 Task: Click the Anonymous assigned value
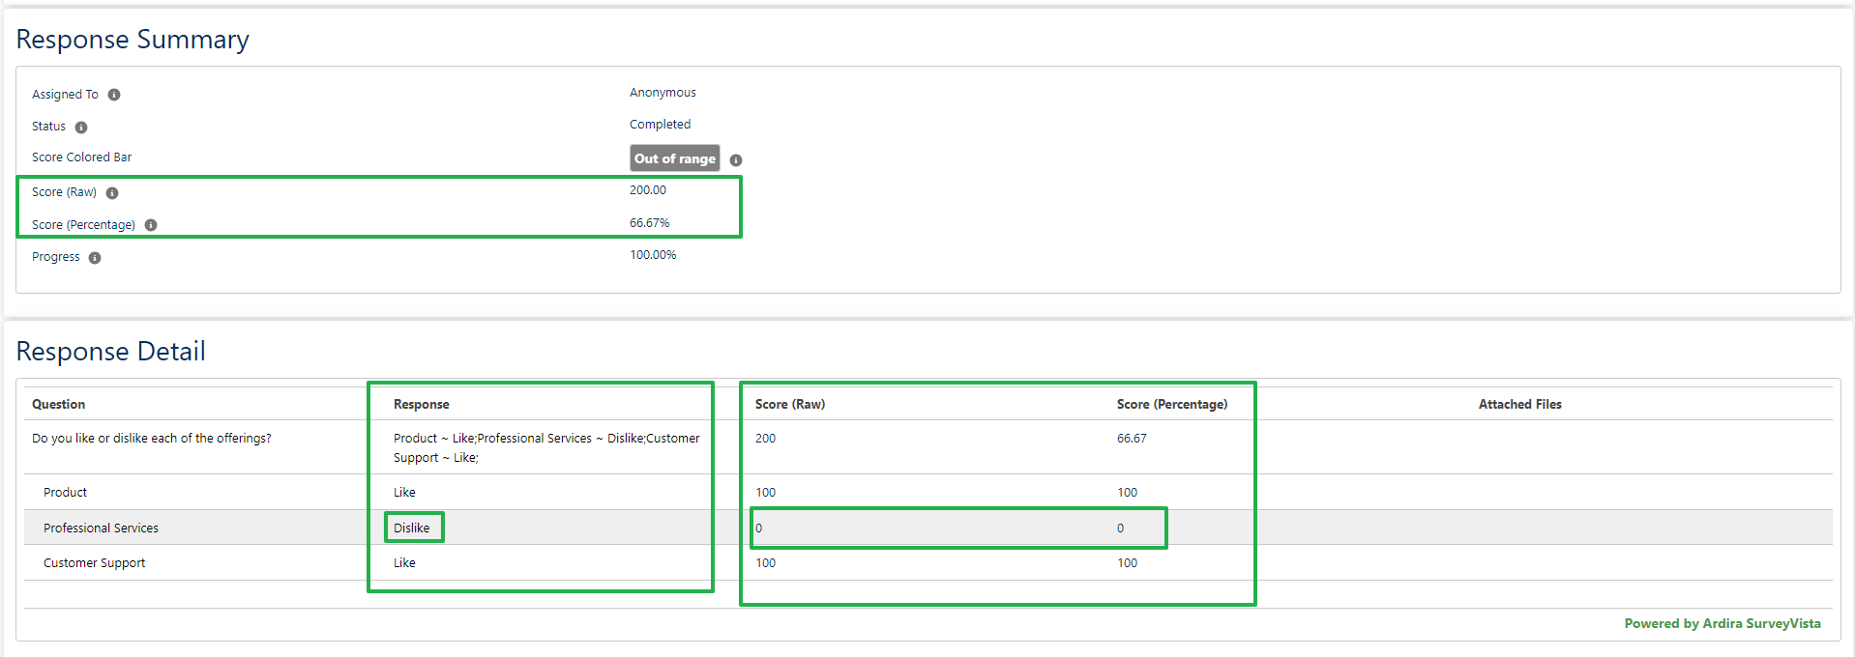[x=662, y=92]
